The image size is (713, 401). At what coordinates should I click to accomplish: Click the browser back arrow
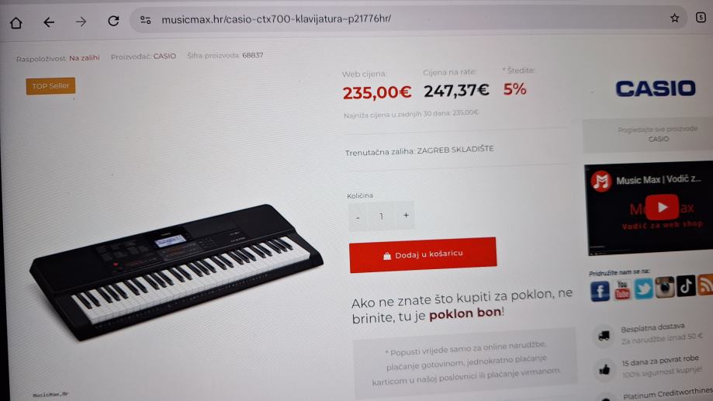click(x=49, y=22)
